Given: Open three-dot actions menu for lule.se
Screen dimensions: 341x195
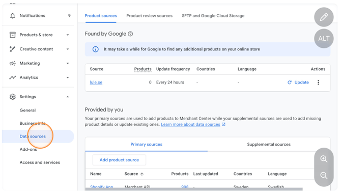Looking at the screenshot, I should coord(318,82).
